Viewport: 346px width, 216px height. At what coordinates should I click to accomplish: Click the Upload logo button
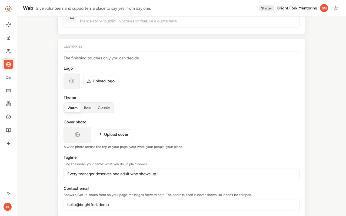tap(101, 81)
